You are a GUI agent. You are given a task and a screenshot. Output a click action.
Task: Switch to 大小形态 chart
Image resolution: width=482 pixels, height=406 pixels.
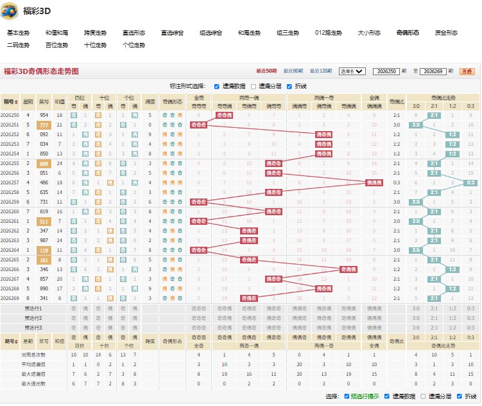click(369, 33)
